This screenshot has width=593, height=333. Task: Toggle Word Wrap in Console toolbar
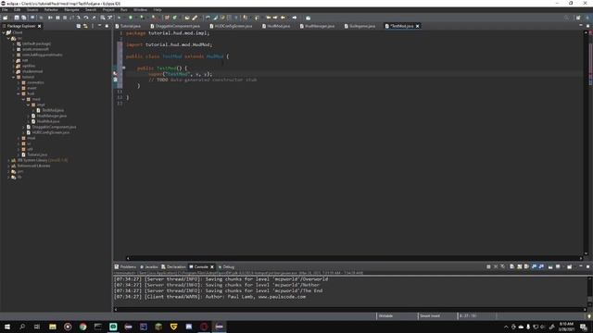click(x=526, y=266)
